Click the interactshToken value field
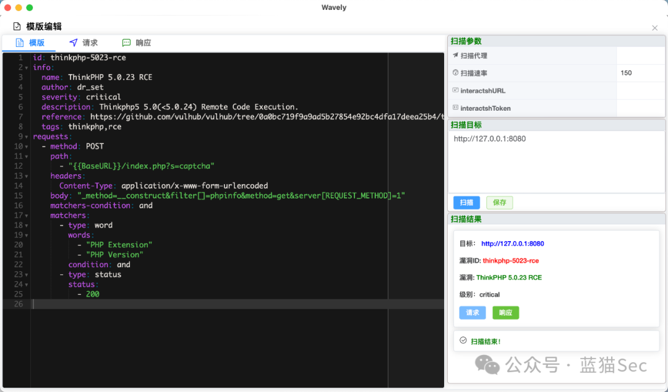Screen dimensions: 668x392 pyautogui.click(x=640, y=108)
